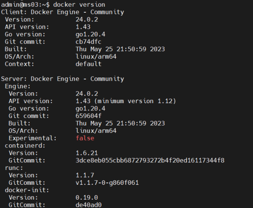Click the client Go version go1.20.4
The width and height of the screenshot is (253, 208).
tap(90, 34)
